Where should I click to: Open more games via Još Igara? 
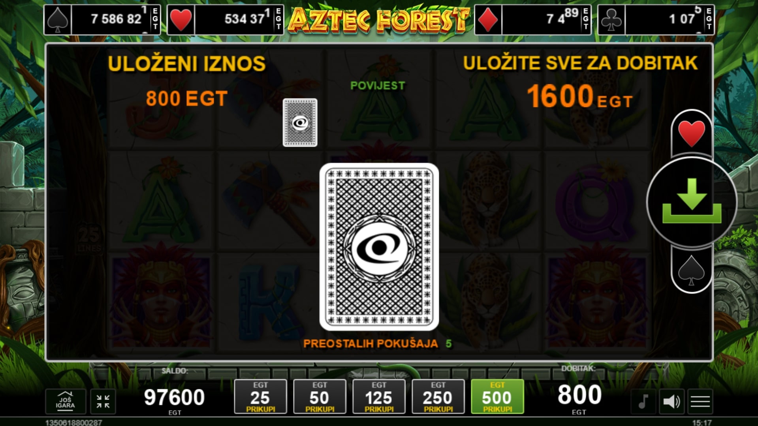coord(66,402)
